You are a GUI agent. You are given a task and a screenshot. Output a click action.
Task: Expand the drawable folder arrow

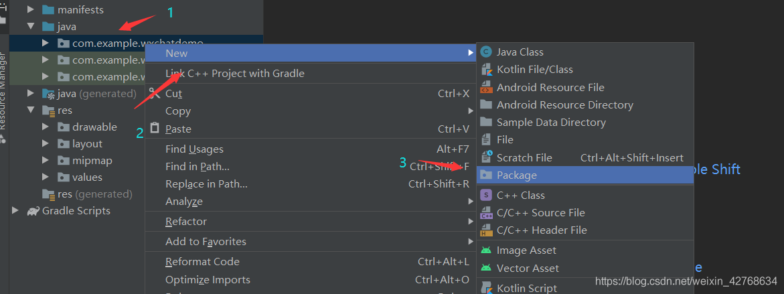point(46,127)
